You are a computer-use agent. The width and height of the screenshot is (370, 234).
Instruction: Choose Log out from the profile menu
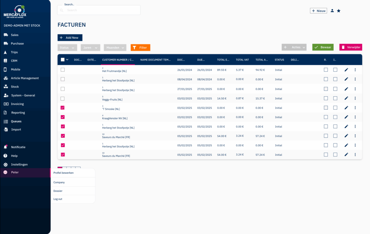(x=58, y=199)
